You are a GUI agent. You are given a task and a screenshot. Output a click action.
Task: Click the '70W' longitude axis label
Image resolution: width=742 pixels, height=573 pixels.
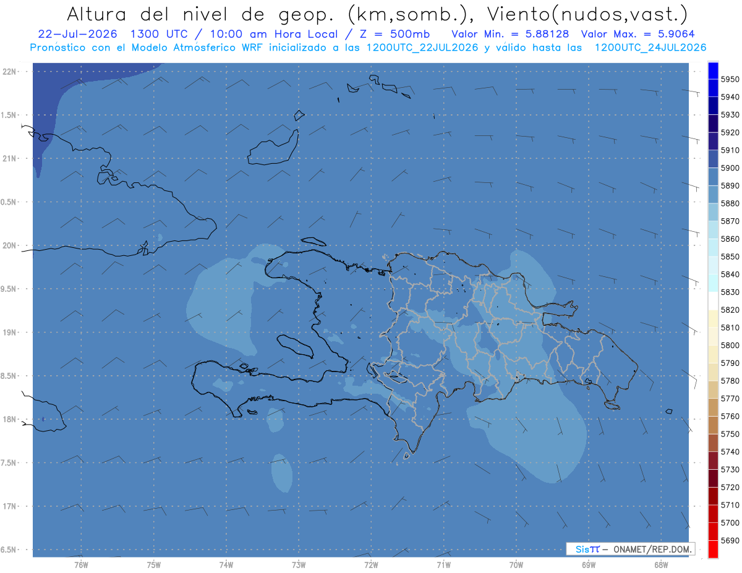[x=516, y=564]
